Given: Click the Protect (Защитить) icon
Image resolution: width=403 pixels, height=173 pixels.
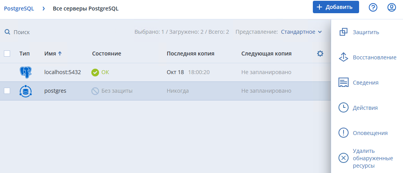Looking at the screenshot, I should (x=343, y=32).
